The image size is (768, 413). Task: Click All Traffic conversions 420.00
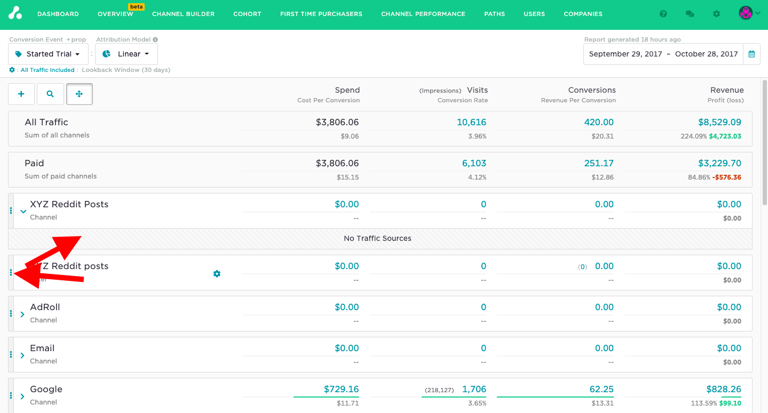599,122
